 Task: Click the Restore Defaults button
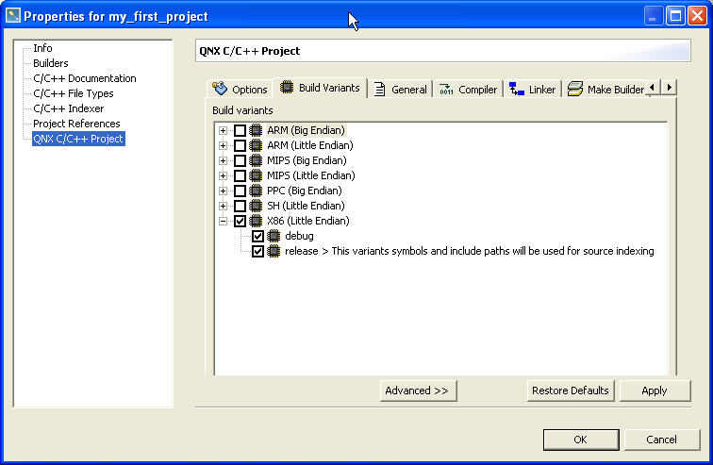tap(571, 390)
